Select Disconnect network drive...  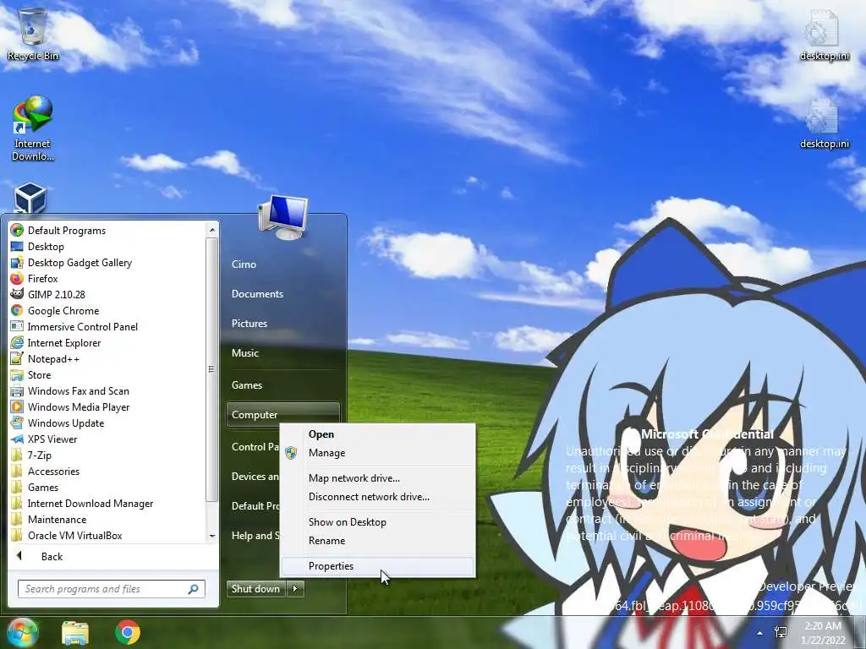[x=377, y=497]
